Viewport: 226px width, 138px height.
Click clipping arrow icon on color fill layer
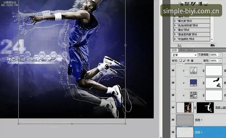[183, 83]
